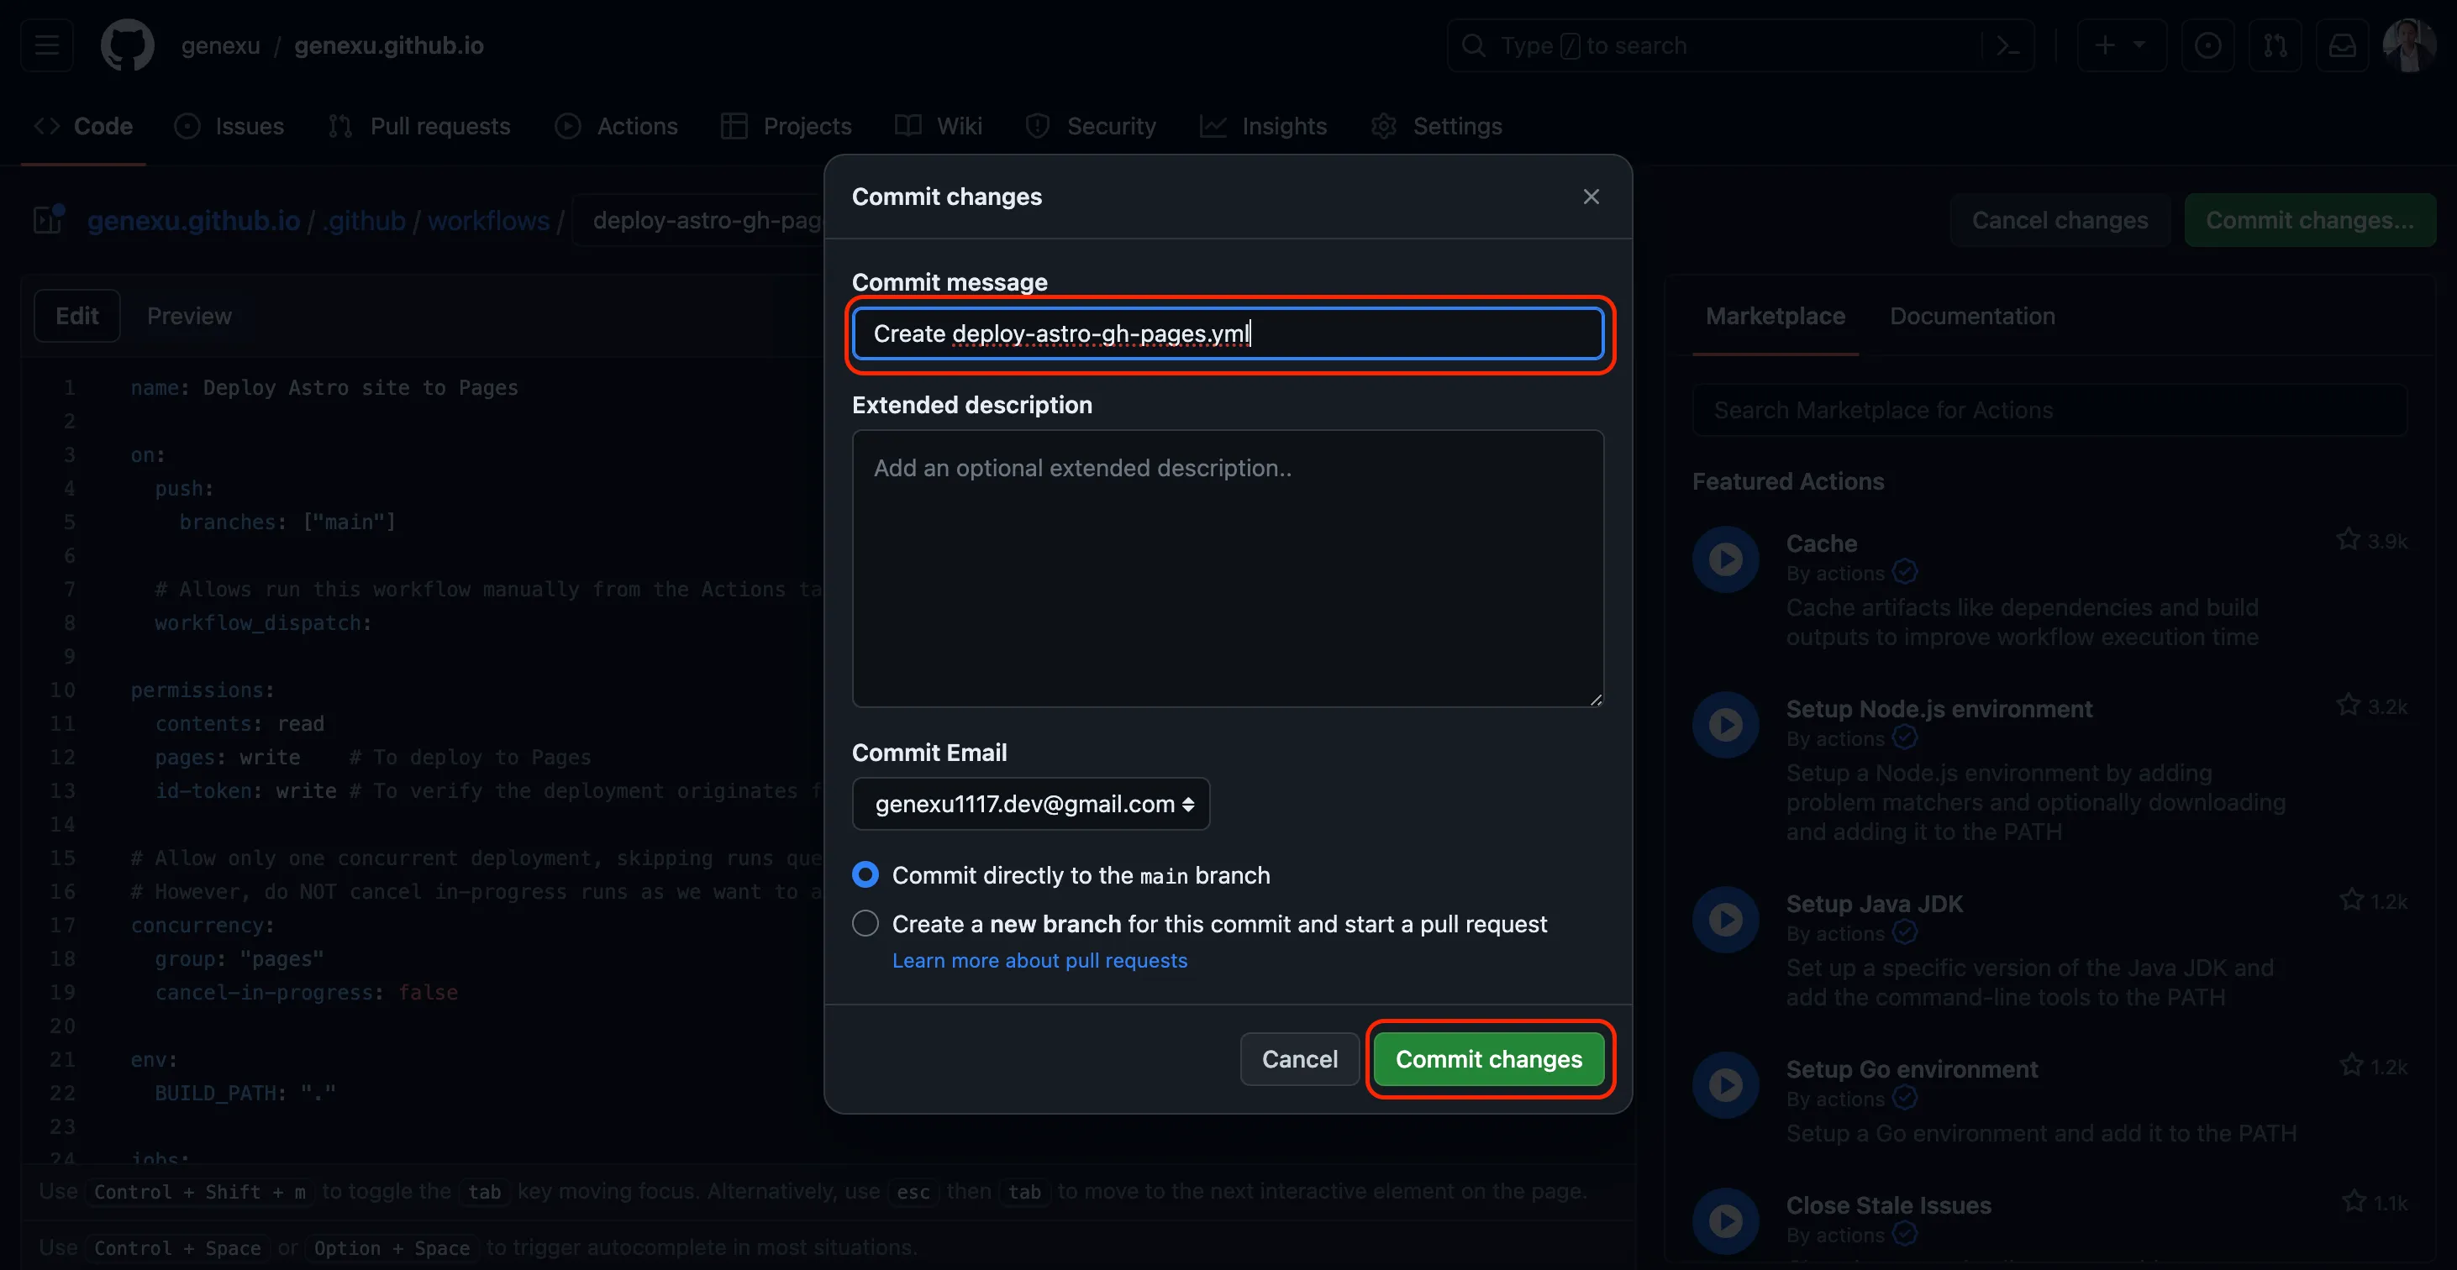Viewport: 2457px width, 1270px height.
Task: Expand the file tree side panel icon
Action: [x=48, y=219]
